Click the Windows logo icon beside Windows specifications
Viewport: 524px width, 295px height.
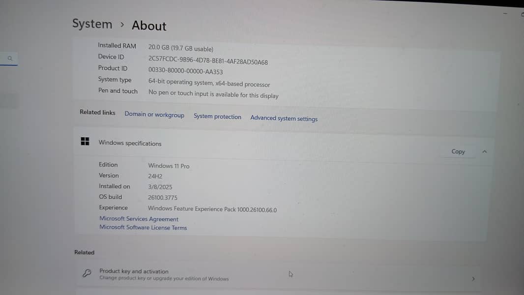85,141
